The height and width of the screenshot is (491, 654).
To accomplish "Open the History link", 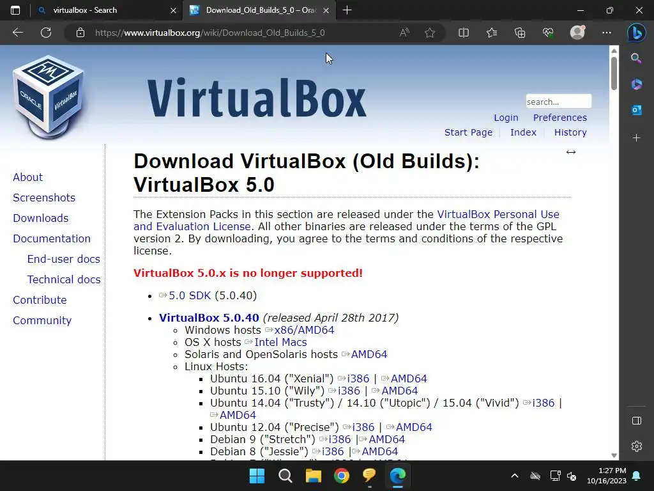I will tap(570, 132).
